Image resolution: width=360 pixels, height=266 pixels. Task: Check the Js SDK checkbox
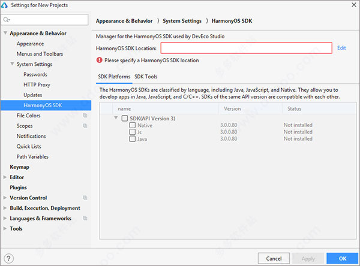pos(132,132)
